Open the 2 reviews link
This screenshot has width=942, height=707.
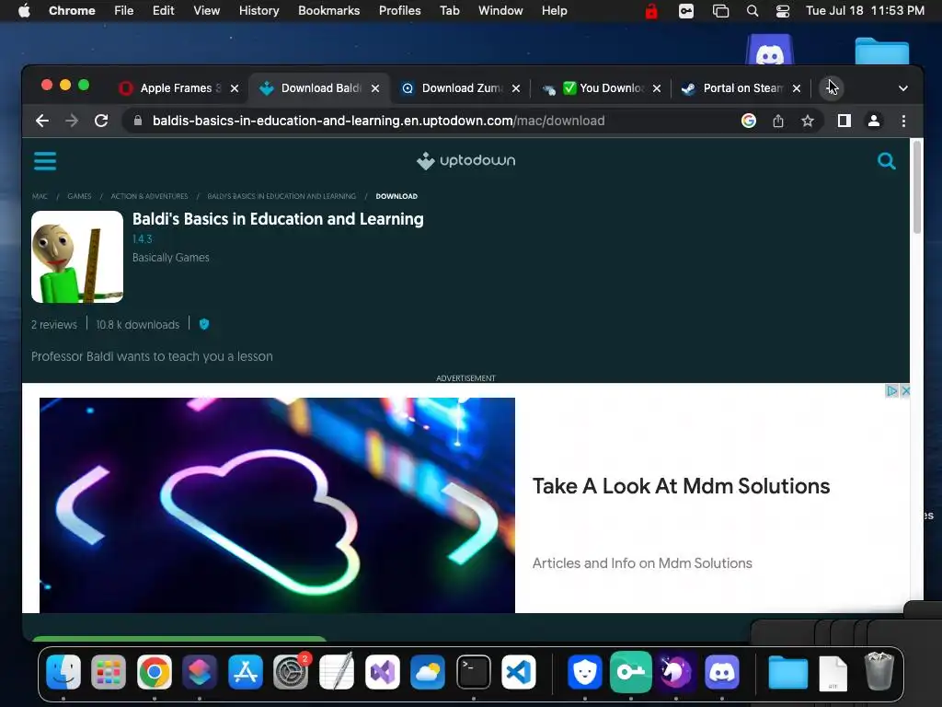click(54, 325)
